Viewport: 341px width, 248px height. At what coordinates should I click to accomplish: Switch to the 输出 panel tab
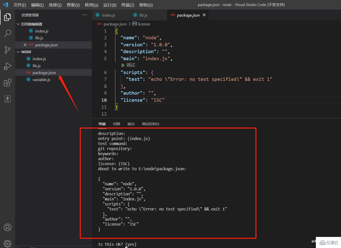point(131,124)
